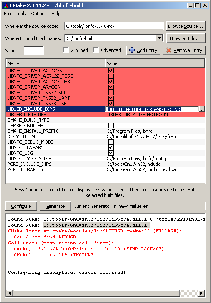Check LIBNFC_DRIVER_PN532_SPI checkbox
The image size is (211, 303).
point(111,93)
